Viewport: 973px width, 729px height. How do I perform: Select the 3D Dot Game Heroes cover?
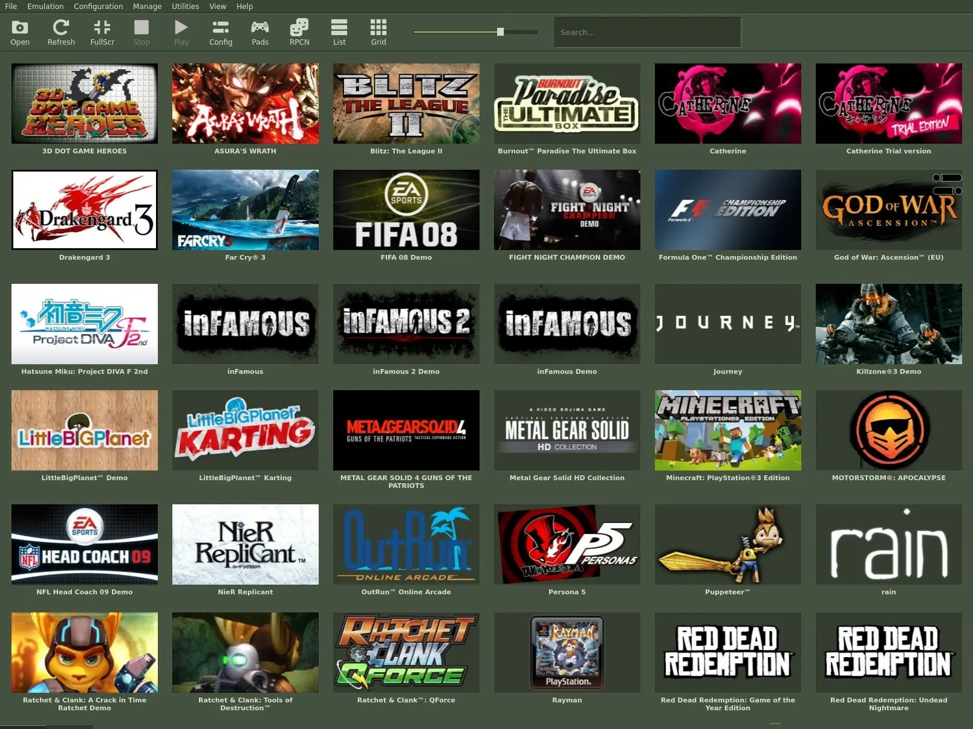coord(85,103)
